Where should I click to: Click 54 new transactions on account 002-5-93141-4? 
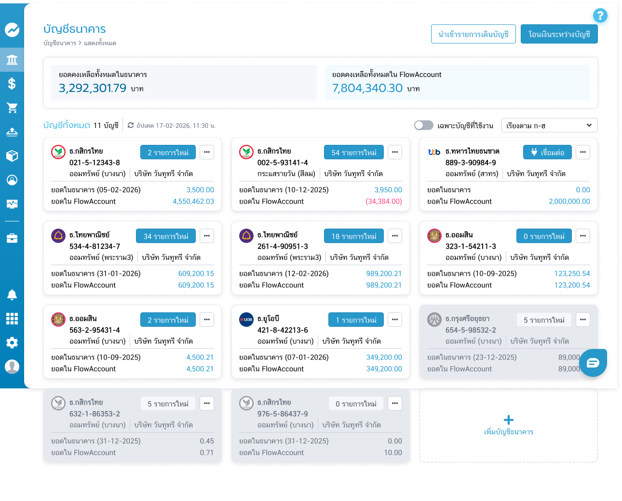click(353, 152)
